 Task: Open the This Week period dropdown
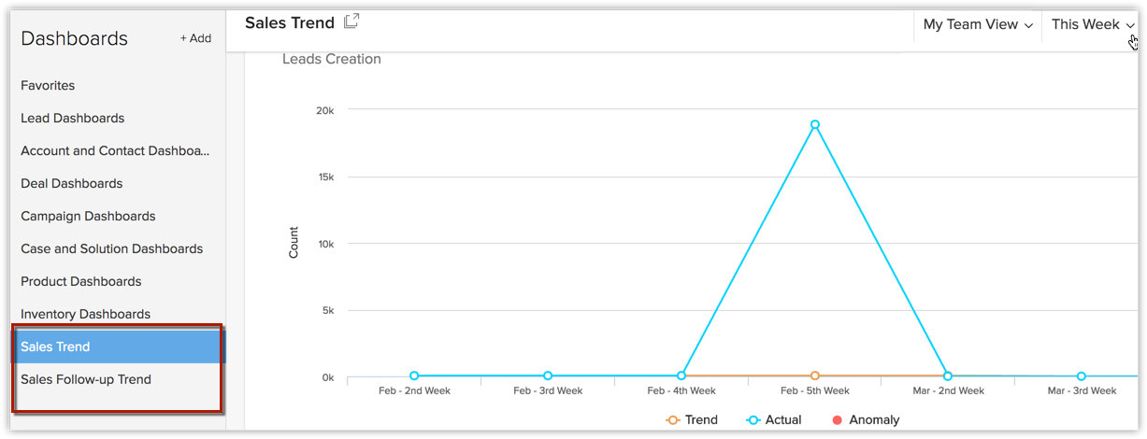coord(1093,25)
